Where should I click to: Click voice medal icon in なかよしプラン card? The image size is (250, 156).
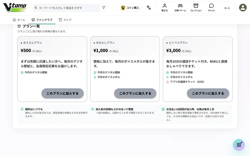(x=95, y=77)
